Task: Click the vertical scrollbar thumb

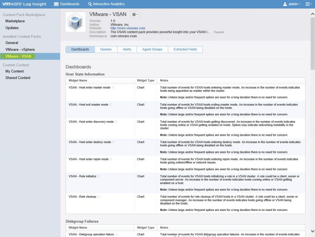Action: tap(313, 44)
